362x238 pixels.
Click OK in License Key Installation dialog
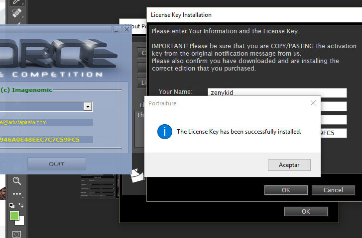[x=286, y=190]
